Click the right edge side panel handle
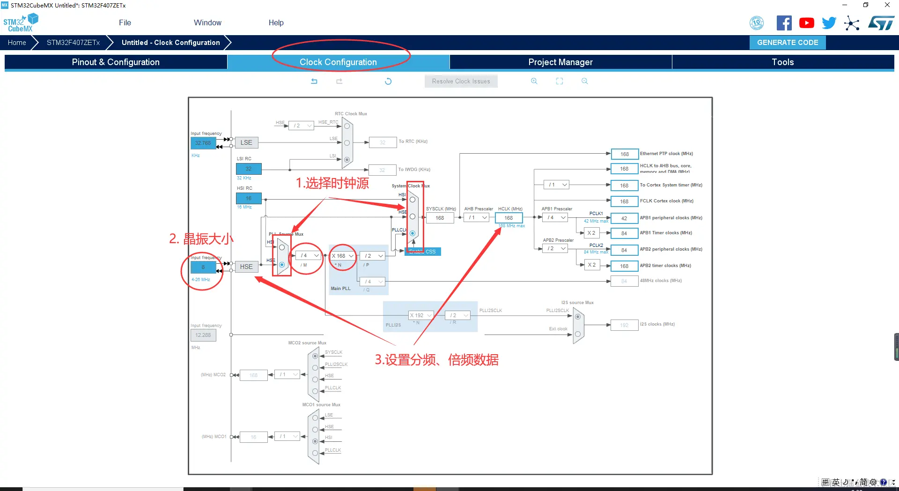899x491 pixels. (896, 347)
